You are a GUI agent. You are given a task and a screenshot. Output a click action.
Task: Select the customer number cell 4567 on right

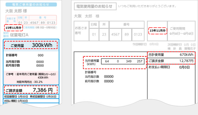tap(115, 34)
